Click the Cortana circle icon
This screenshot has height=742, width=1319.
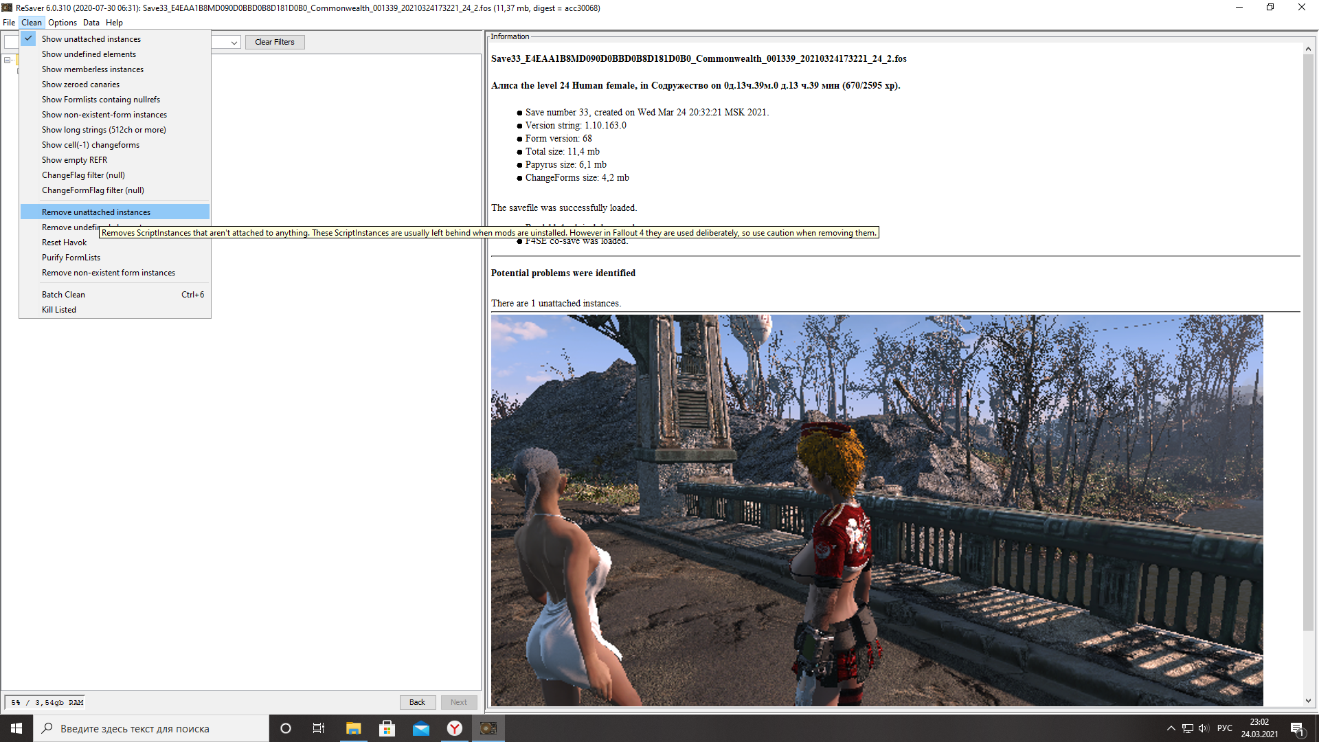pyautogui.click(x=286, y=728)
